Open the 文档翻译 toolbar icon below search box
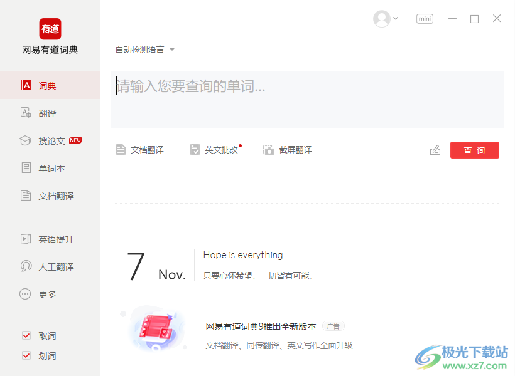Viewport: 515px width, 376px height. (x=139, y=150)
